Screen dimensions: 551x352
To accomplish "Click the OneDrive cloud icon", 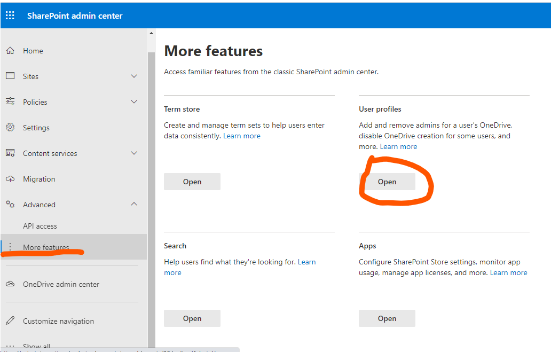I will coord(10,284).
